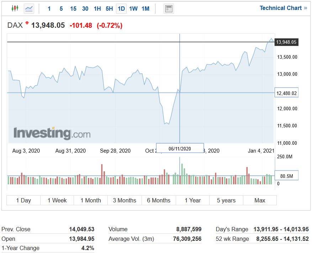The image size is (312, 265).
Task: Change interval to 1W
Action: tap(133, 9)
